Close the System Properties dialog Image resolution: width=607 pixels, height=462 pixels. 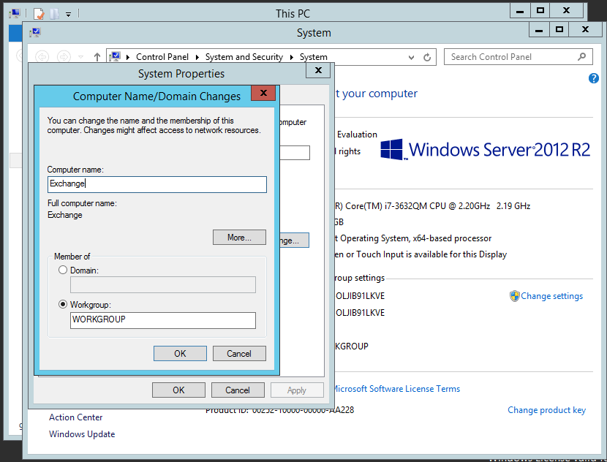coord(318,70)
